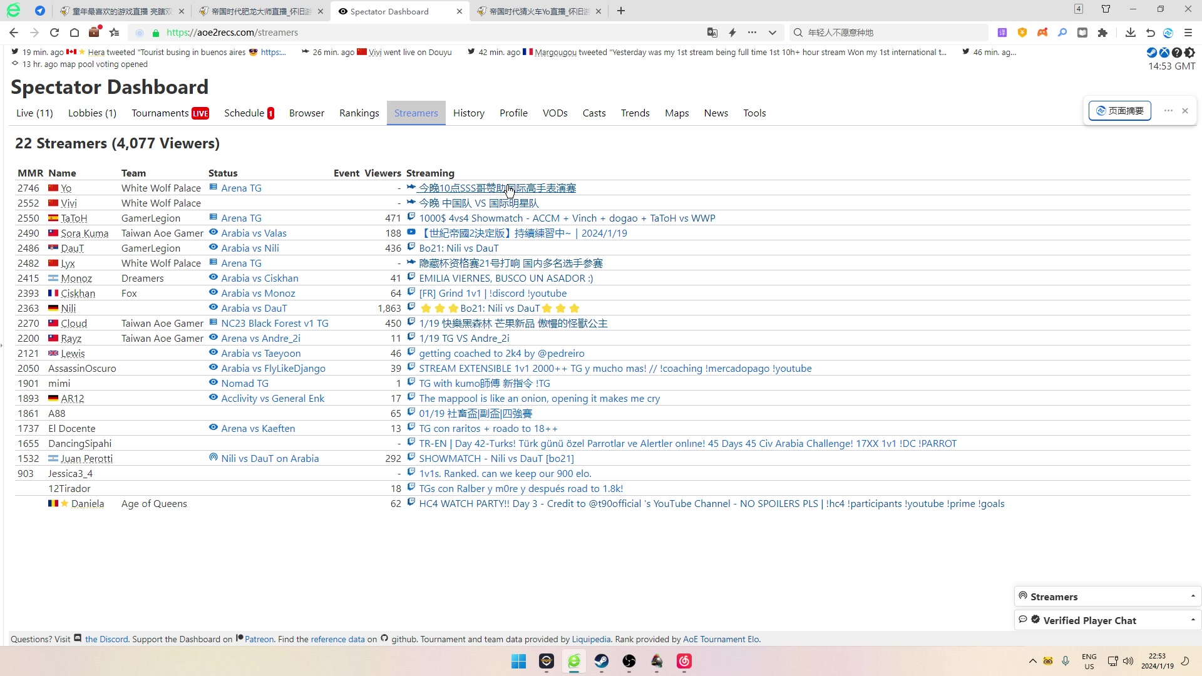Switch to the 帝国时代肥龙大师直播 browser tab

pyautogui.click(x=261, y=11)
